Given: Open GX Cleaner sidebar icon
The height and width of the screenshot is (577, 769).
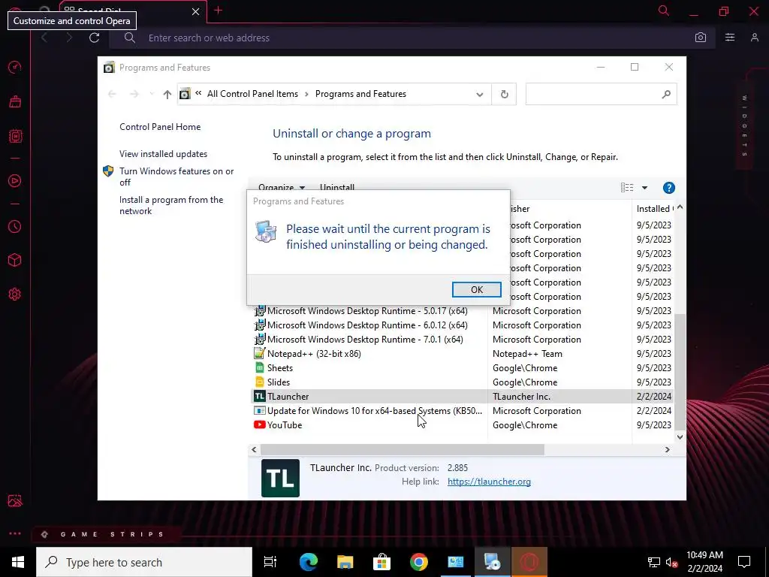Looking at the screenshot, I should [x=15, y=101].
